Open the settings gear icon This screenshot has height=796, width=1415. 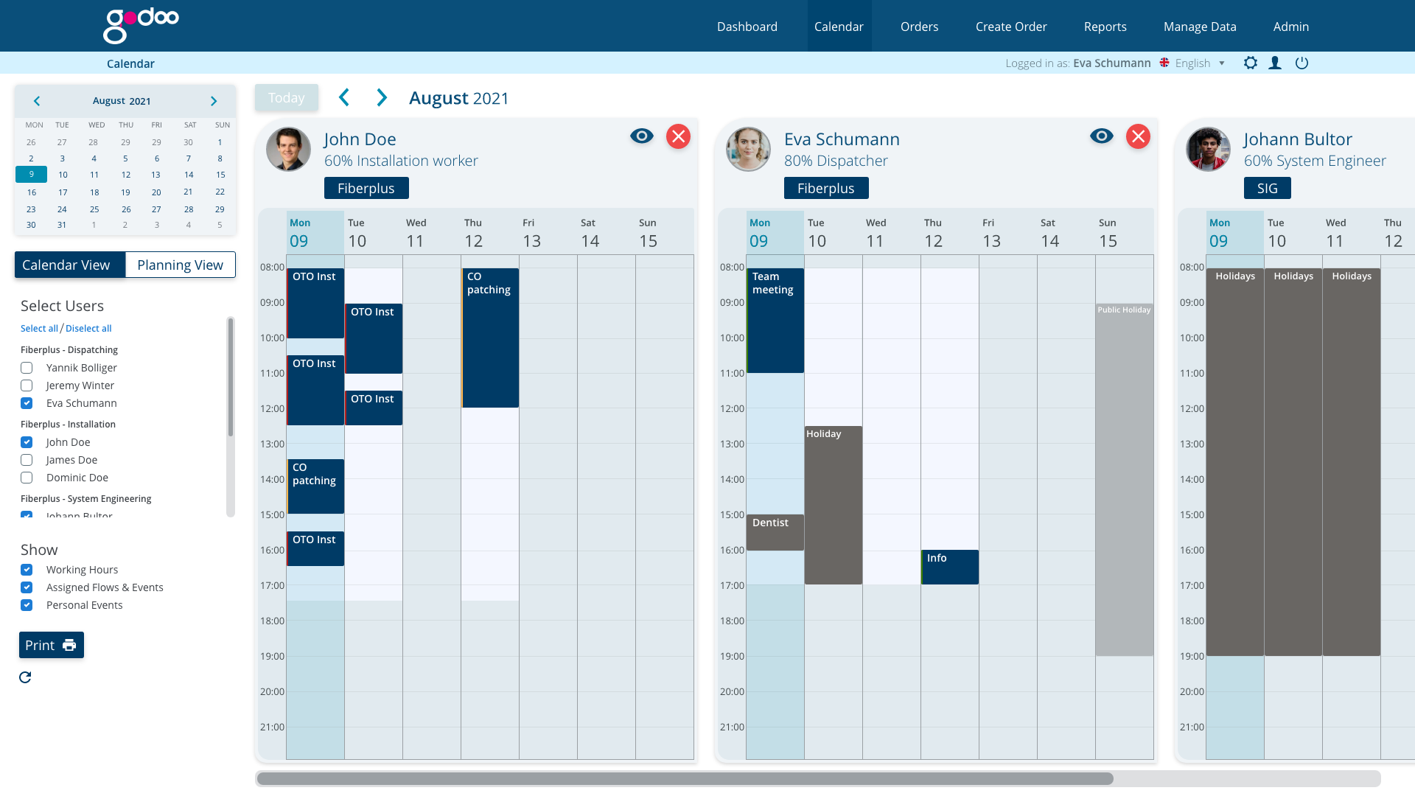click(1251, 63)
